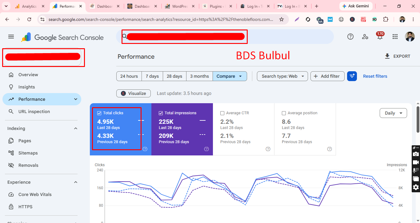Click the video record tool icon

point(416,162)
